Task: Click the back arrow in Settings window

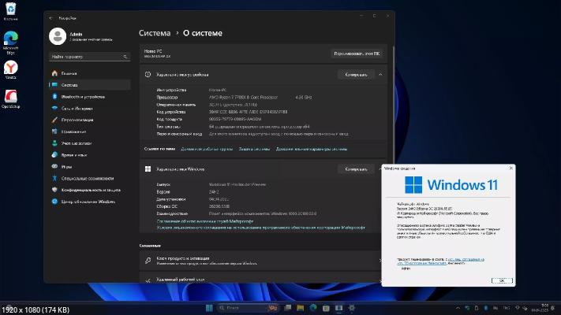Action: [50, 18]
